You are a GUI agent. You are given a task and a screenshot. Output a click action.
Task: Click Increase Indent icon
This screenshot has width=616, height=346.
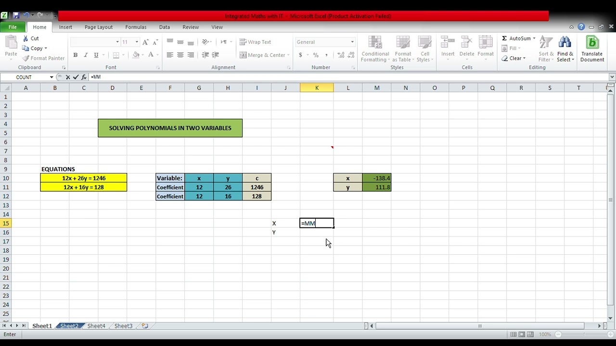[x=216, y=55]
